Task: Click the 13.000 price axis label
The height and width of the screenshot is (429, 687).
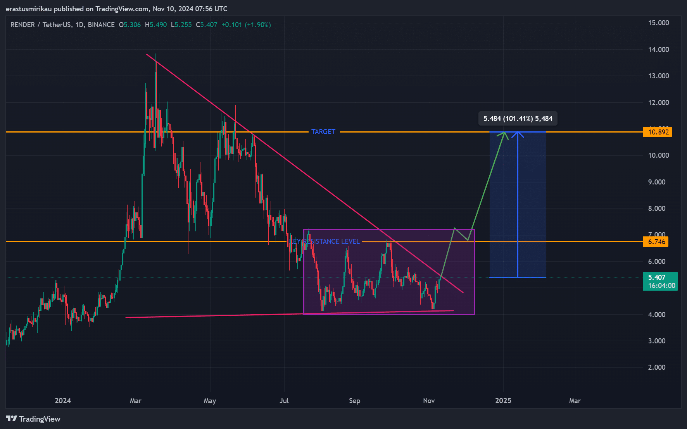Action: [x=658, y=76]
